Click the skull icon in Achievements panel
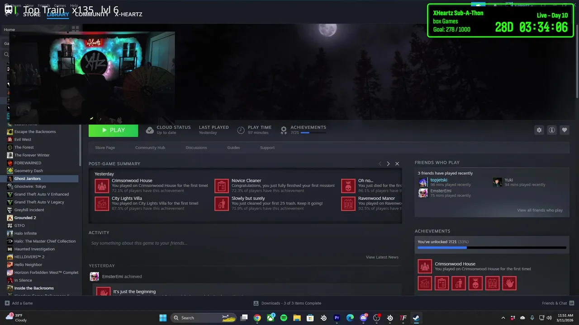This screenshot has width=579, height=325. pyautogui.click(x=475, y=283)
